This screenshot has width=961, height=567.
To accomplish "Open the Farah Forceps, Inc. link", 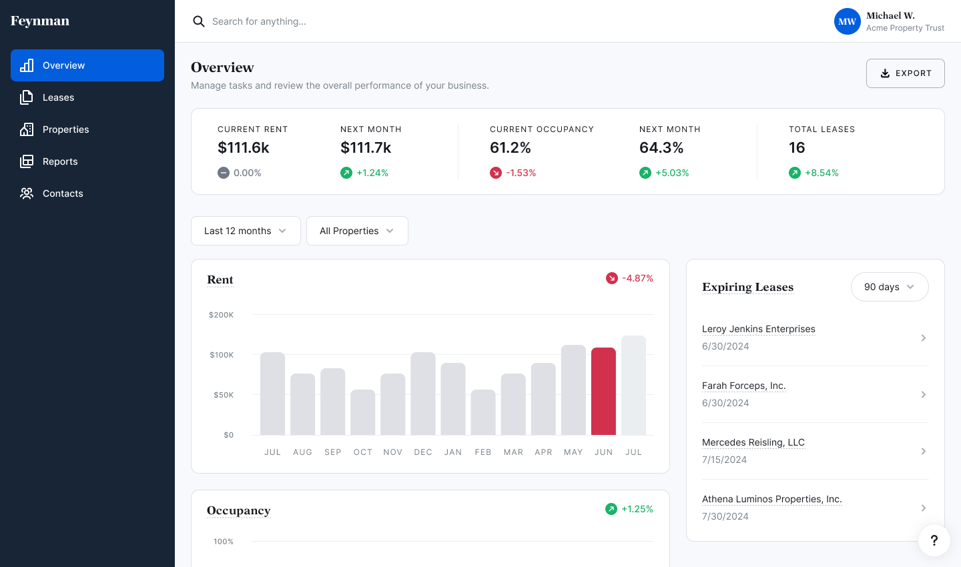I will pos(743,386).
